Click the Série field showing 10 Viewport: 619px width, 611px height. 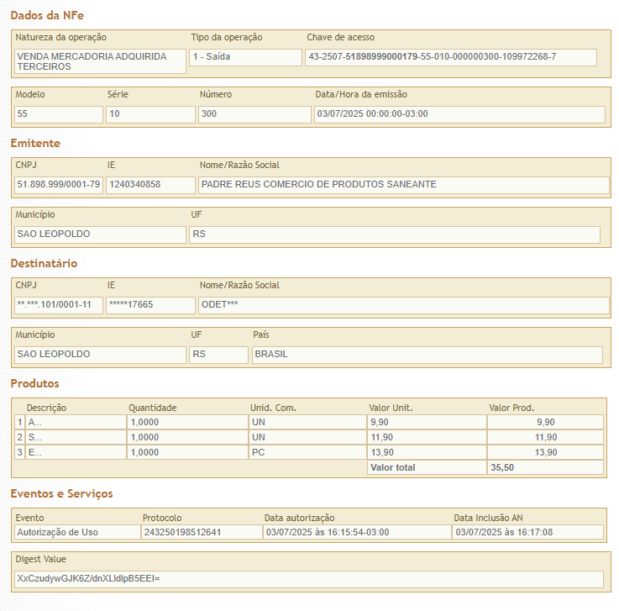point(150,114)
